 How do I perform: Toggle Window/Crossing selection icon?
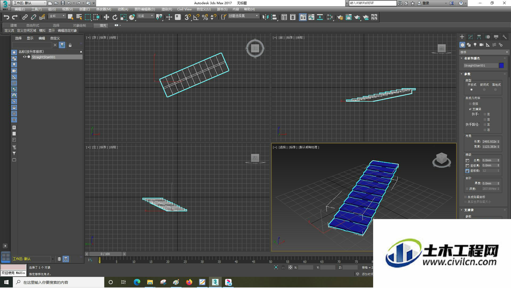(96, 17)
